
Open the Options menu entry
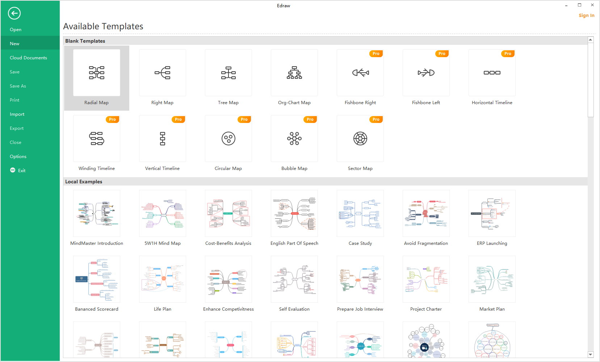pos(18,157)
